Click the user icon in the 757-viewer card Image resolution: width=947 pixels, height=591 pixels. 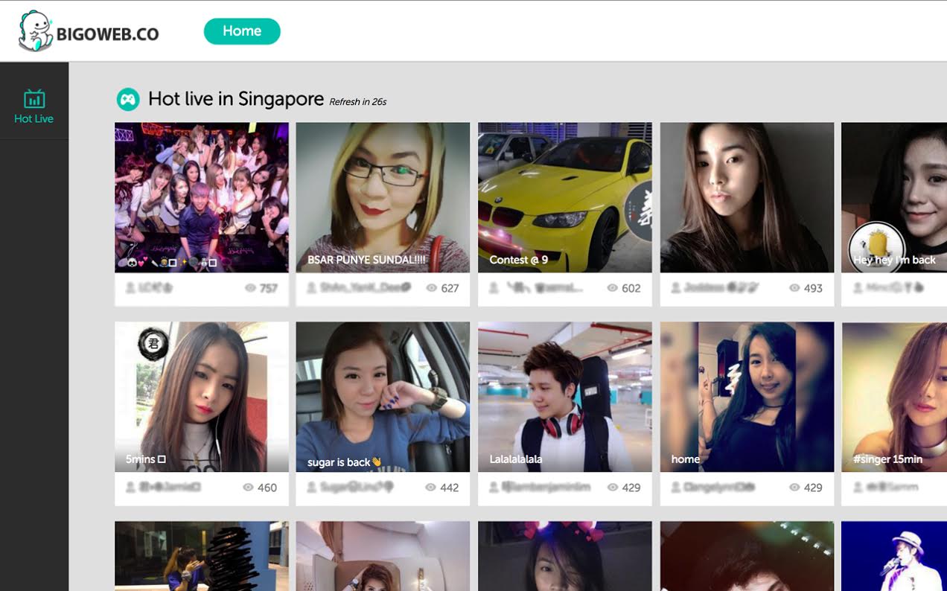[x=130, y=288]
